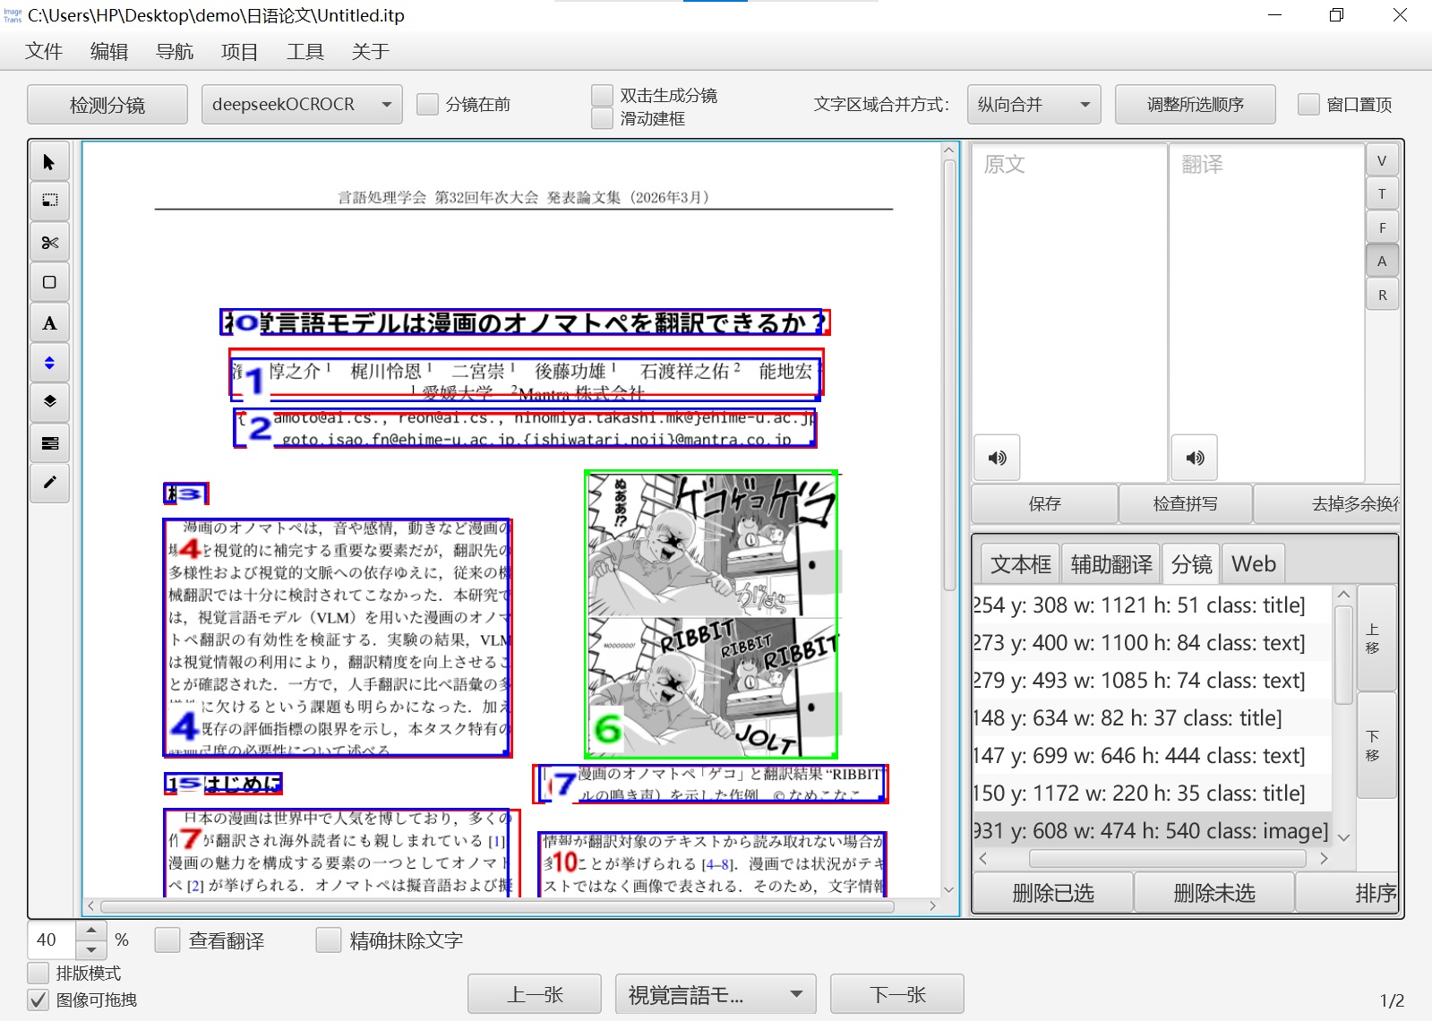Click the R side button
This screenshot has width=1432, height=1021.
[x=1382, y=295]
